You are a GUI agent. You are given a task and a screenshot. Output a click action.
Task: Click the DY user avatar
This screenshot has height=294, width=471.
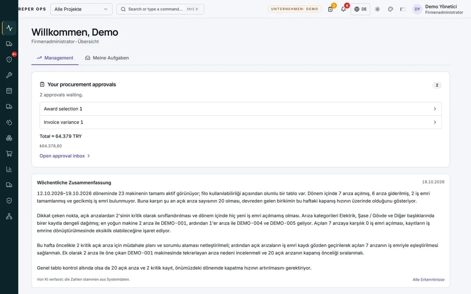pos(417,9)
